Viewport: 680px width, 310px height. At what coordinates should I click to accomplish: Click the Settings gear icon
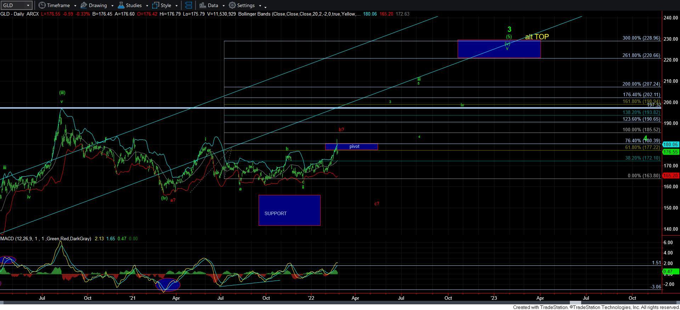click(x=232, y=5)
